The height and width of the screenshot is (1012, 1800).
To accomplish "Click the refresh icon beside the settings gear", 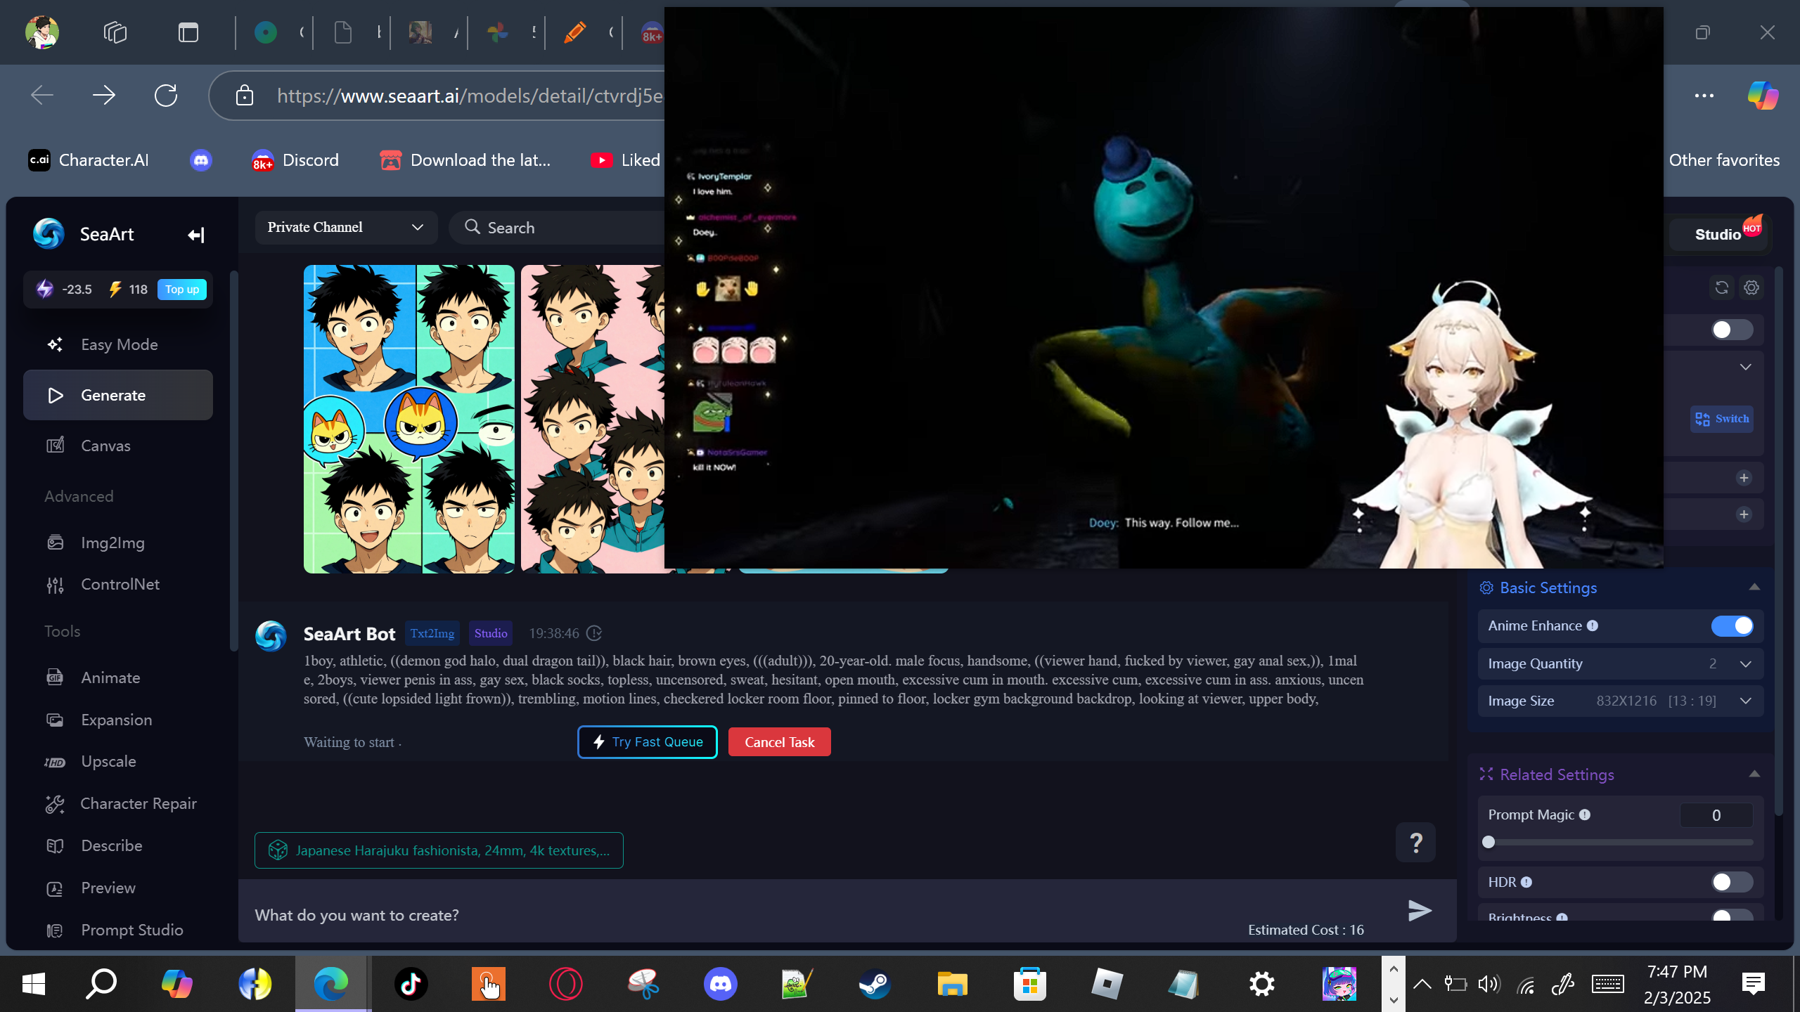I will 1721,287.
